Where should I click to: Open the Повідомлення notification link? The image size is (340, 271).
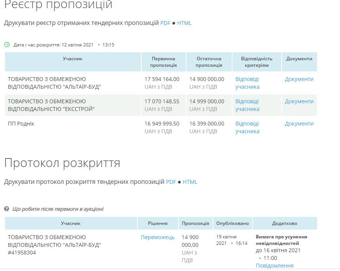(x=274, y=266)
